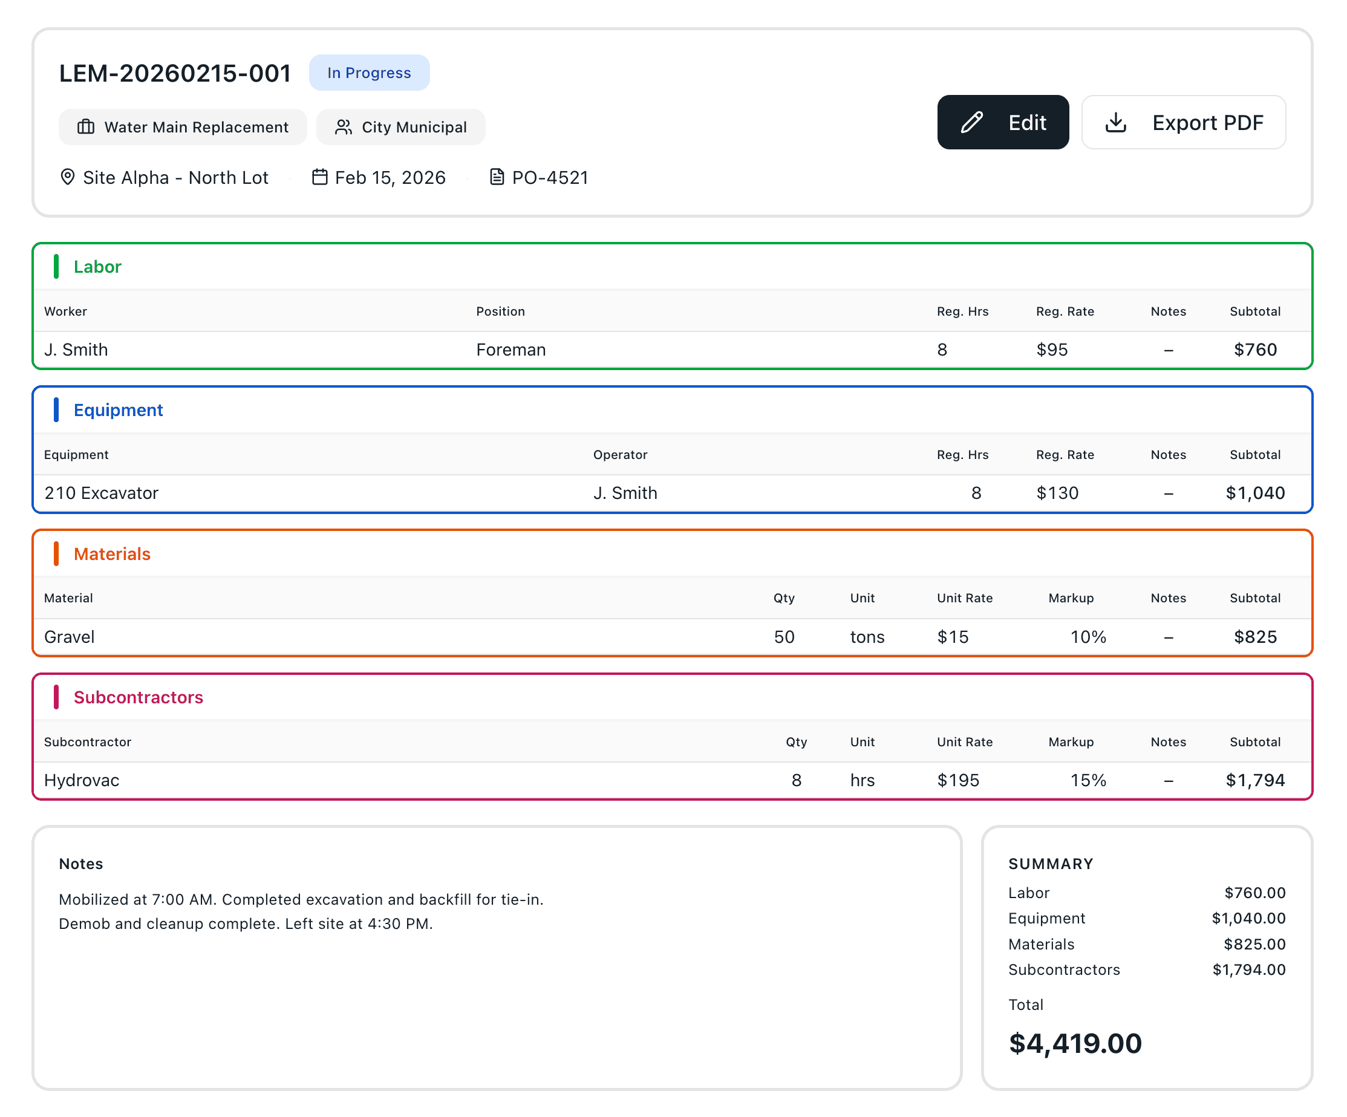Click the download icon on Export PDF
The image size is (1347, 1117).
point(1115,123)
